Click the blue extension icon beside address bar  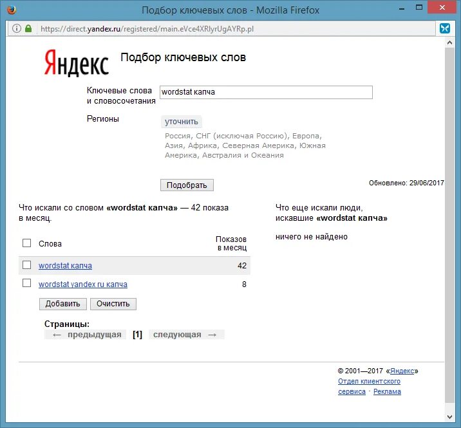(445, 28)
